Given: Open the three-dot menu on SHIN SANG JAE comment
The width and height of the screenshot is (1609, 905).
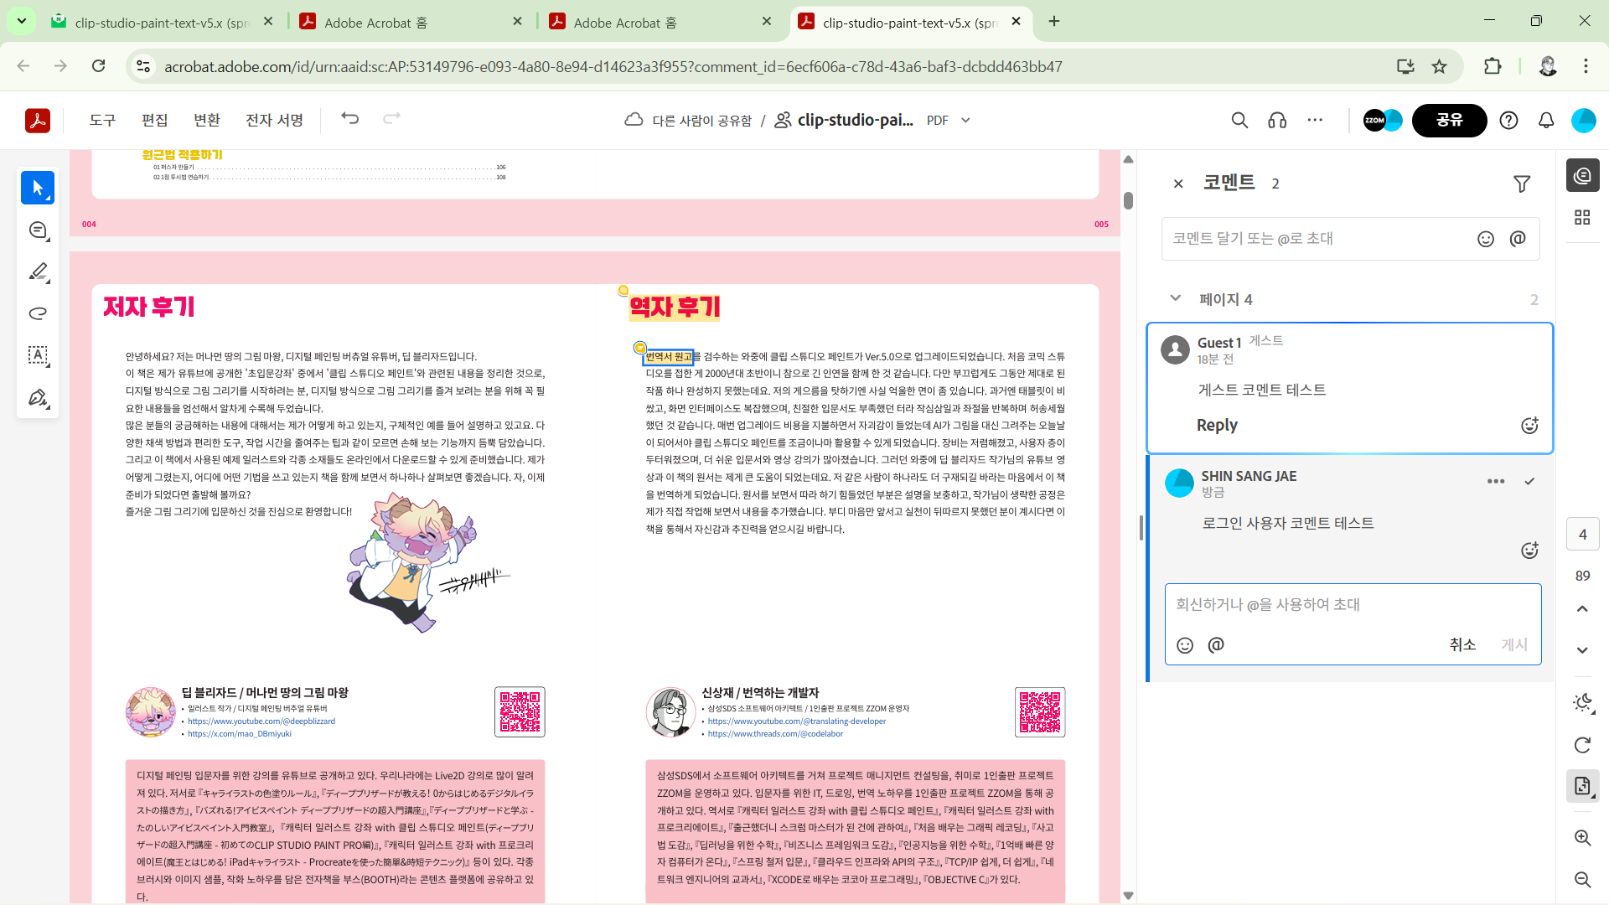Looking at the screenshot, I should click(x=1495, y=481).
